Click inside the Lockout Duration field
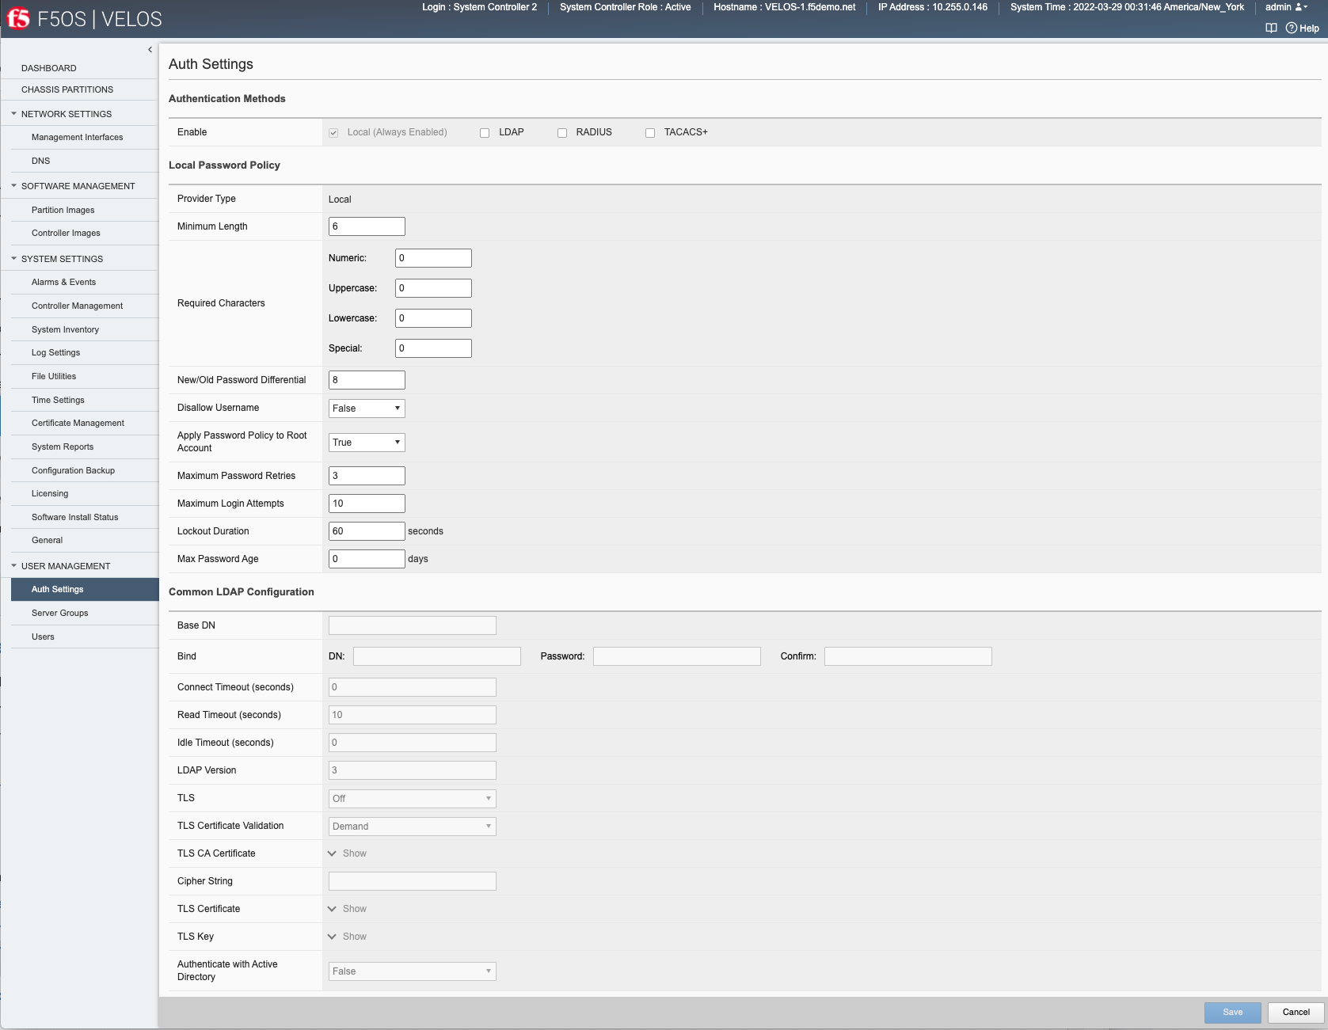Image resolution: width=1328 pixels, height=1030 pixels. point(366,530)
